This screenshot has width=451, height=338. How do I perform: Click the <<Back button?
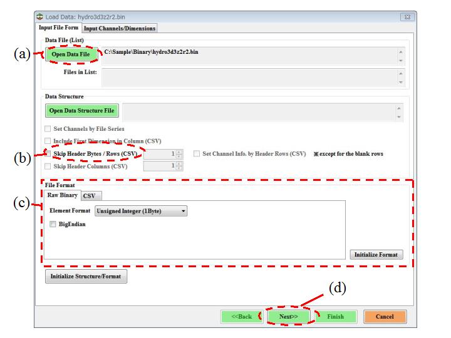(241, 317)
